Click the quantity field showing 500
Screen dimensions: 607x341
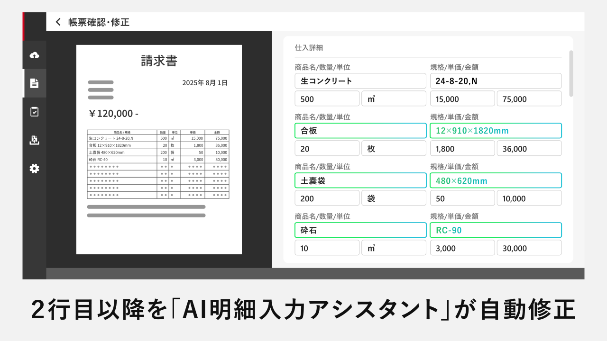click(327, 99)
